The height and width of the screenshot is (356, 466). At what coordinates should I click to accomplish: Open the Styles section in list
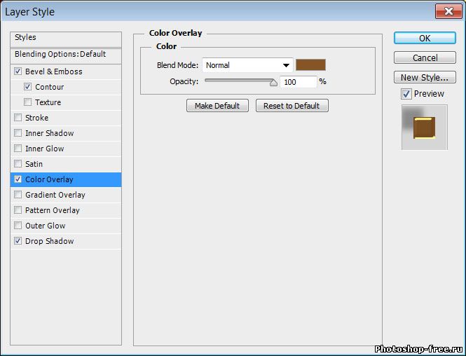click(x=26, y=37)
